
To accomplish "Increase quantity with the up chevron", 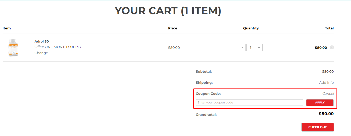I will pos(259,48).
